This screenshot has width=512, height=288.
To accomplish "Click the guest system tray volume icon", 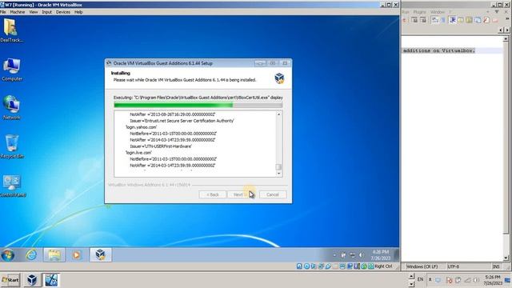I will (361, 255).
